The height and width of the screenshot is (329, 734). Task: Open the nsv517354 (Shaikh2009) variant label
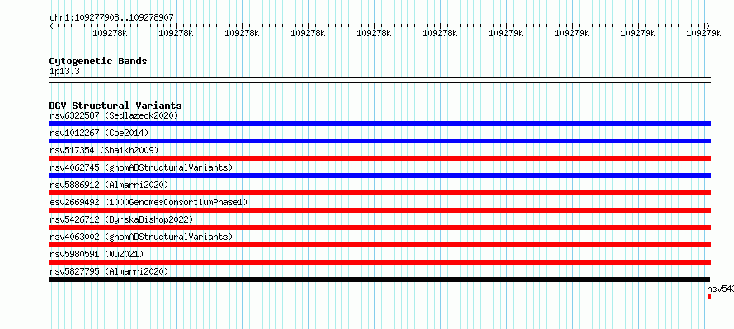(x=104, y=150)
